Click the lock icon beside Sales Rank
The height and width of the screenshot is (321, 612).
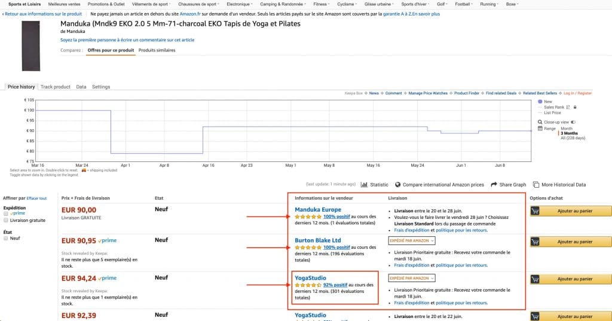574,107
